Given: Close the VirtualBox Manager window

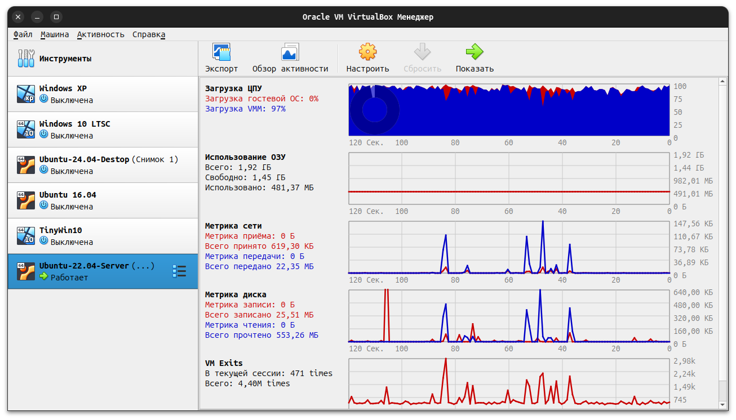Looking at the screenshot, I should [19, 17].
